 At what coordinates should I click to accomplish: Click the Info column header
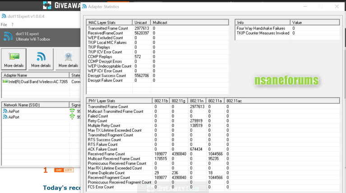[263, 22]
